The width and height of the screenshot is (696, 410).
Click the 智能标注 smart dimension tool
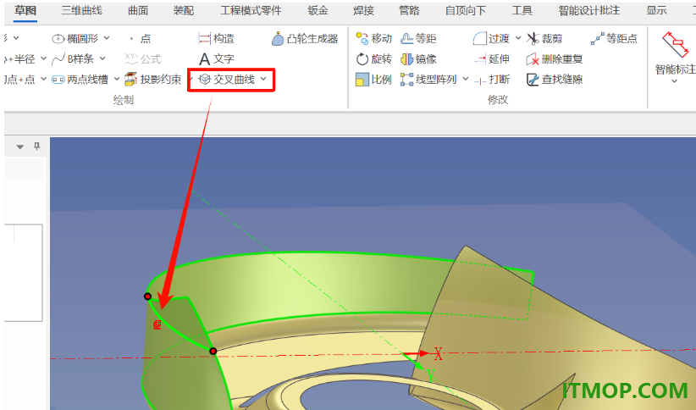pos(675,53)
